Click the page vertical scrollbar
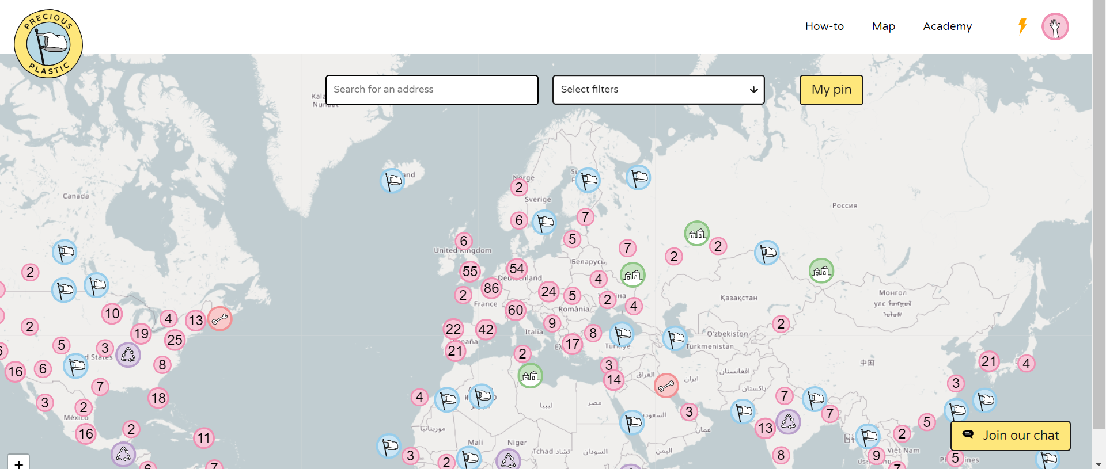Image resolution: width=1106 pixels, height=469 pixels. point(1099,214)
